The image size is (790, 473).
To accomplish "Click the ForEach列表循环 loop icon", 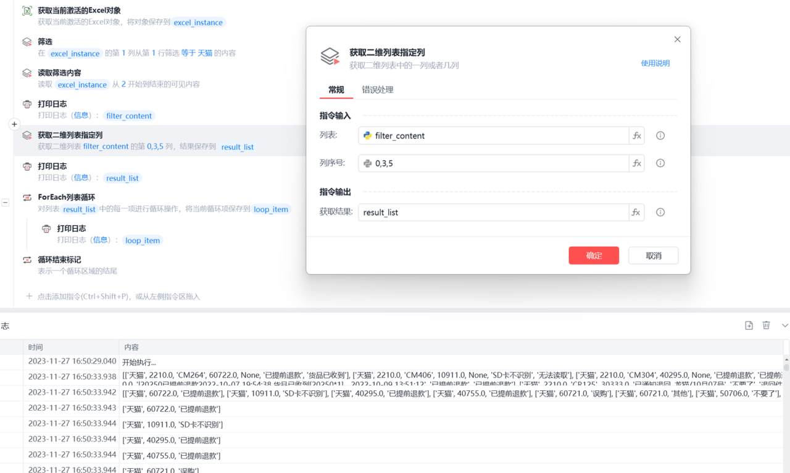I will pos(27,197).
